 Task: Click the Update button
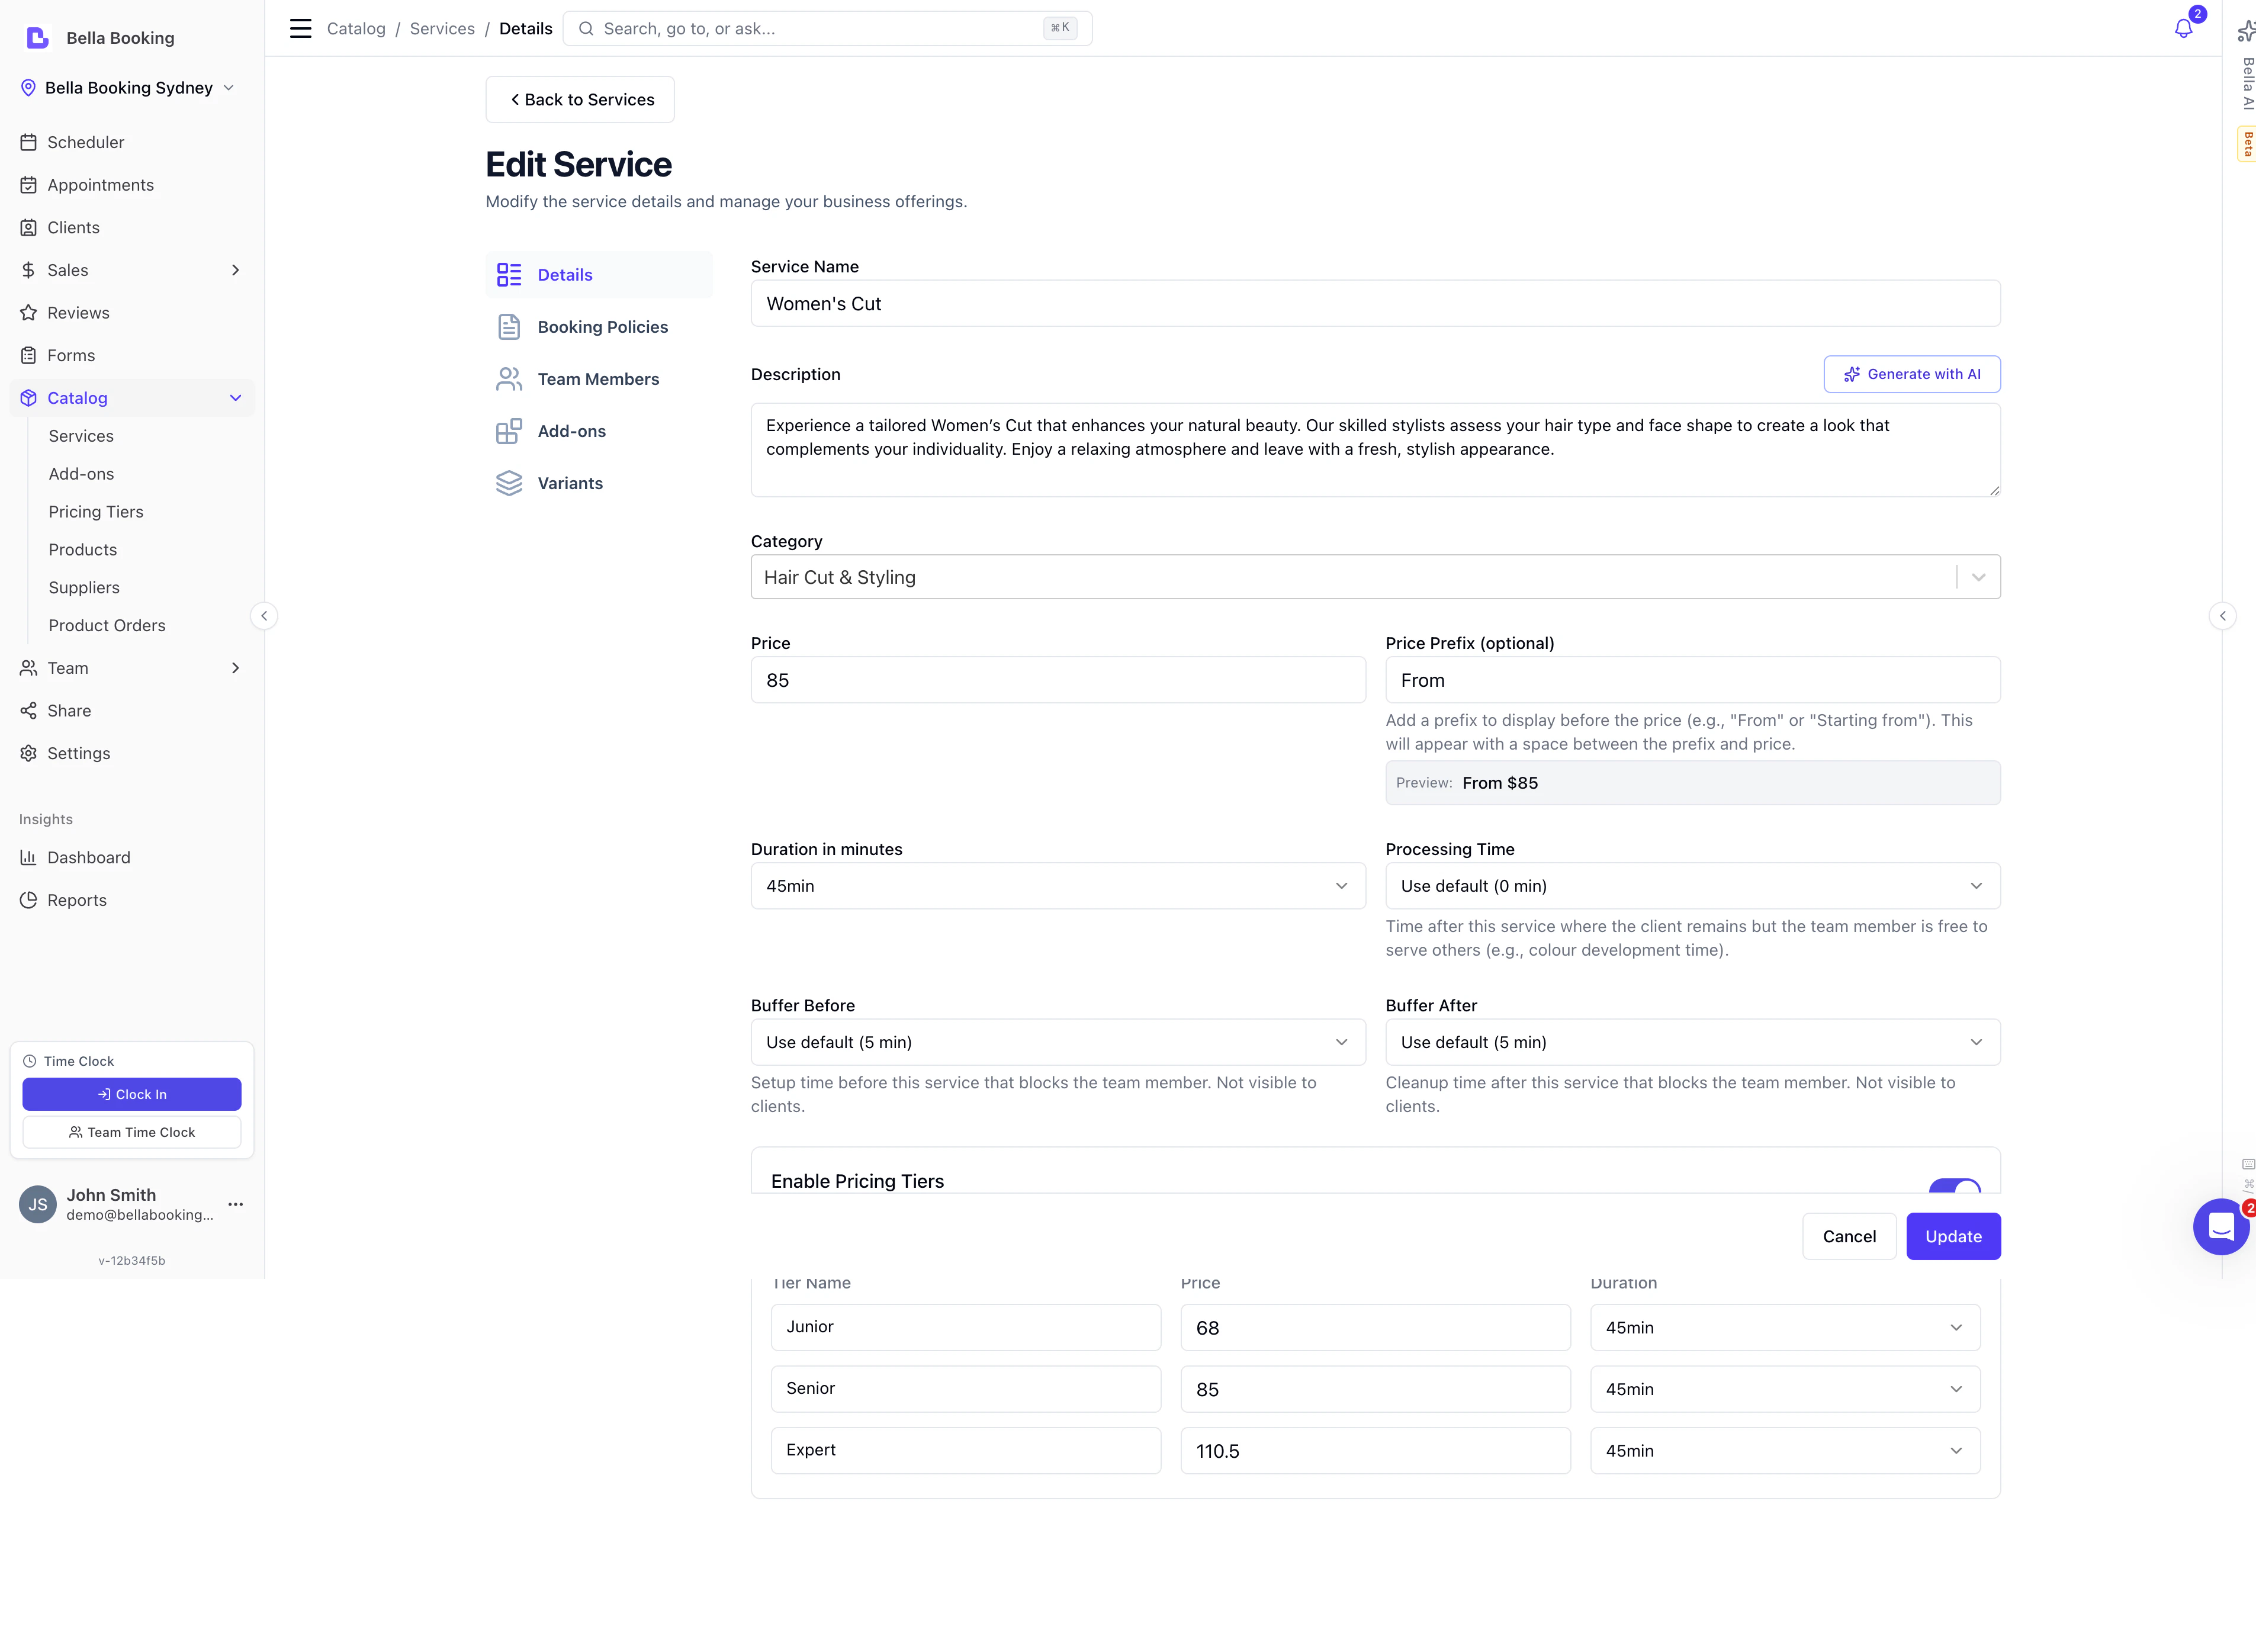tap(1953, 1236)
